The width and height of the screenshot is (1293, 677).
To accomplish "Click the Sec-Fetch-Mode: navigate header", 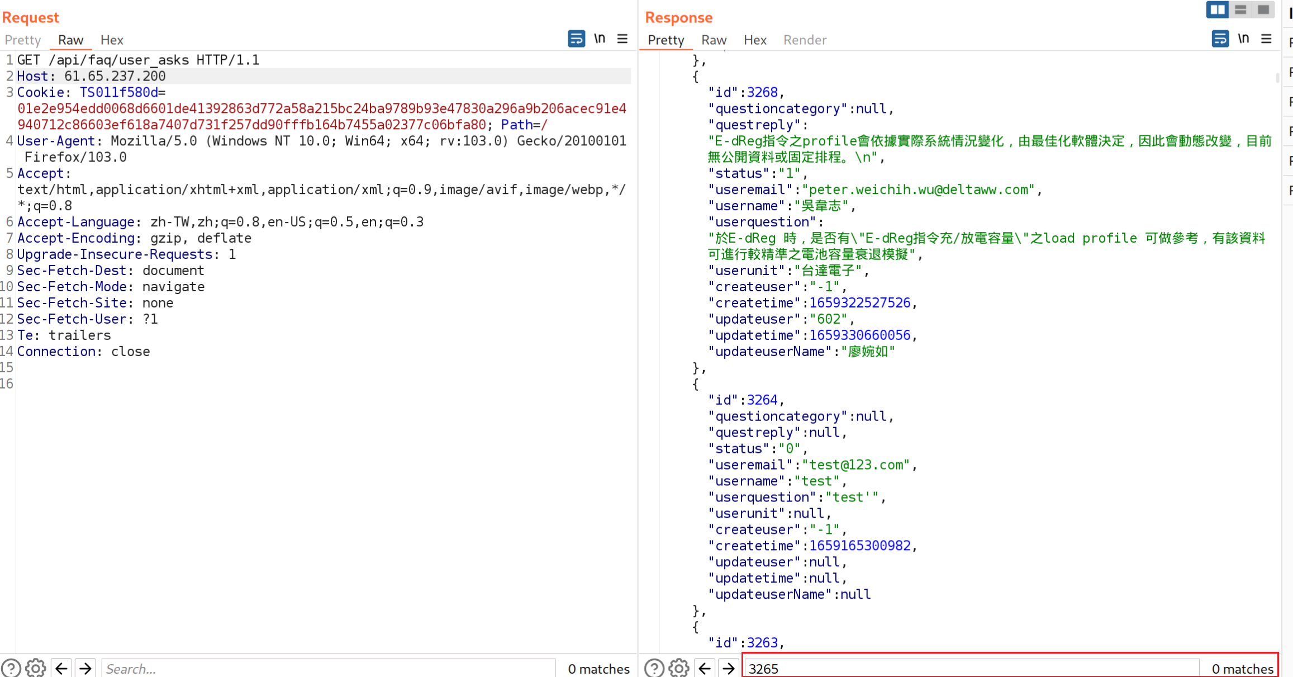I will 111,287.
